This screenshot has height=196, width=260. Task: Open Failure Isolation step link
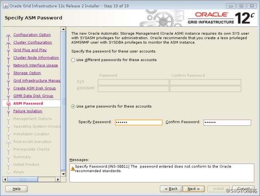click(28, 111)
